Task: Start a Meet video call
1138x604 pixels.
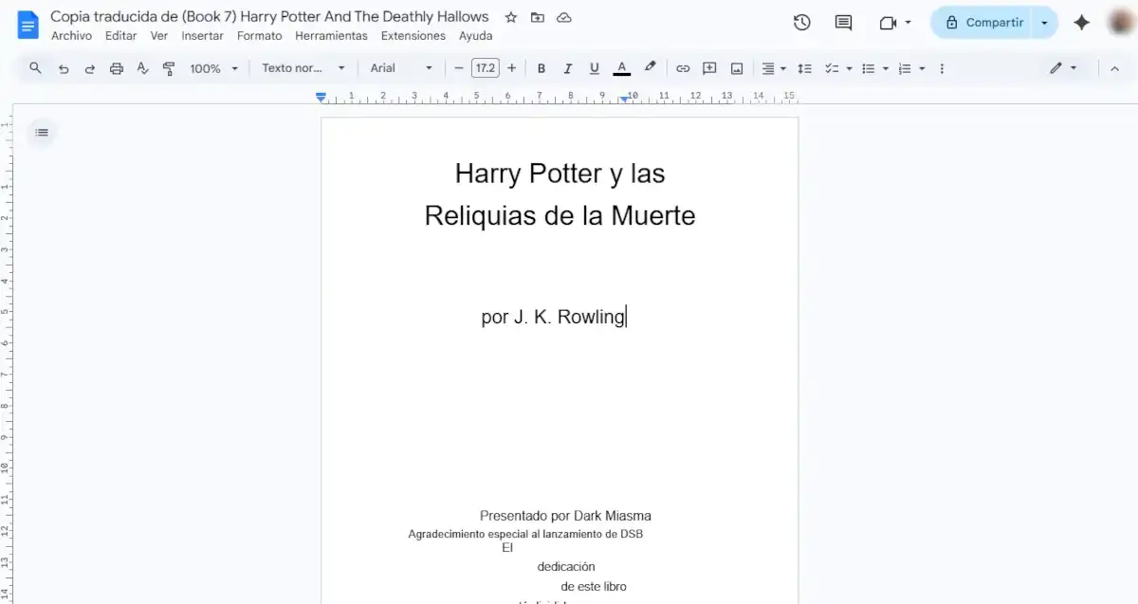Action: pos(888,22)
